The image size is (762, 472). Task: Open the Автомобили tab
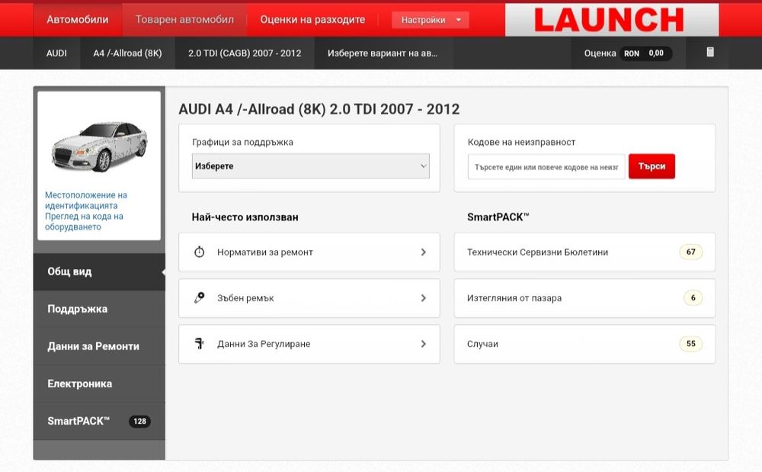click(x=78, y=20)
